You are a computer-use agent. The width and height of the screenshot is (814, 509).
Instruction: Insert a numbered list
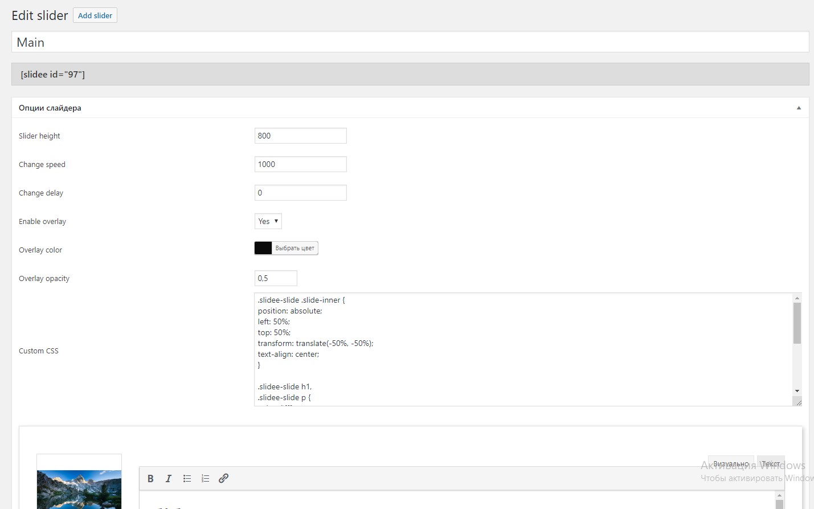205,478
